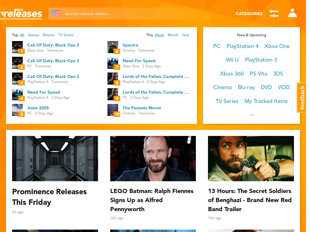
Task: Browse PlayStation 3 upcoming releases
Action: coord(261,60)
